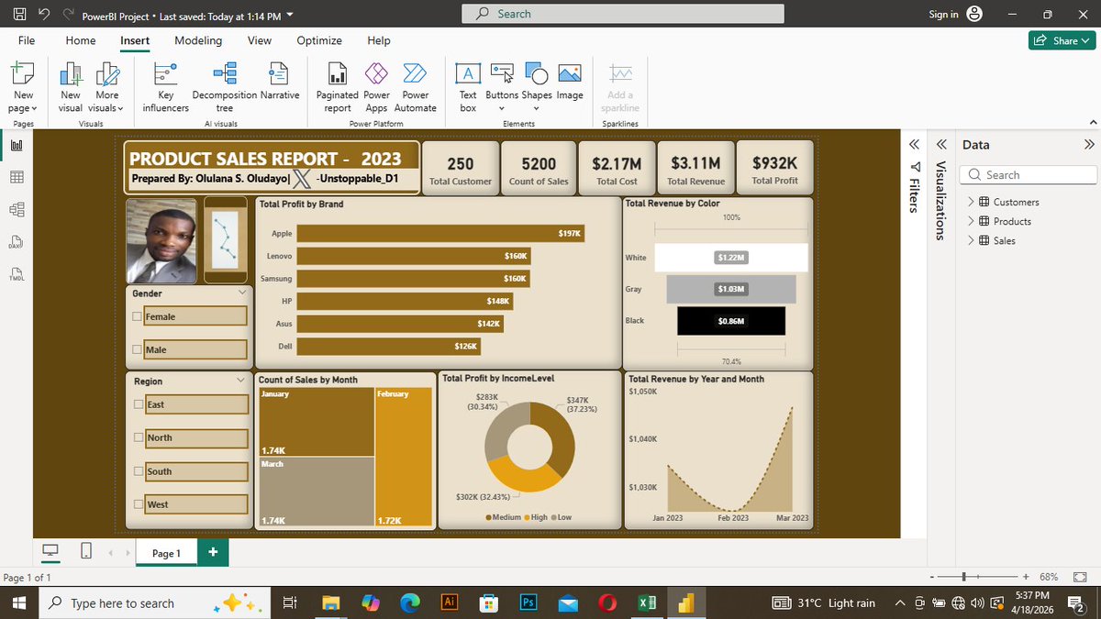1101x619 pixels.
Task: Insert Decomposition tree visual
Action: pyautogui.click(x=224, y=87)
